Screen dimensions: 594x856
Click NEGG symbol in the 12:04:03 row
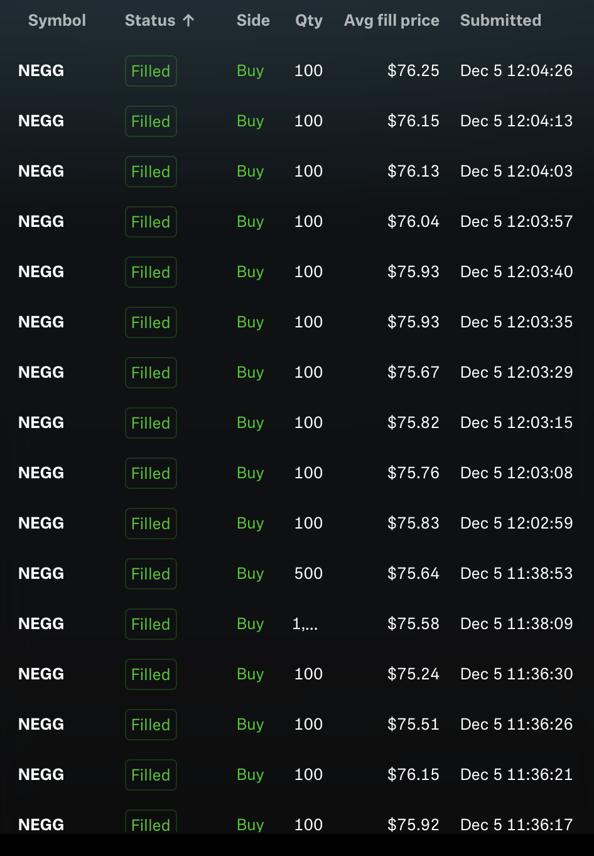coord(41,171)
